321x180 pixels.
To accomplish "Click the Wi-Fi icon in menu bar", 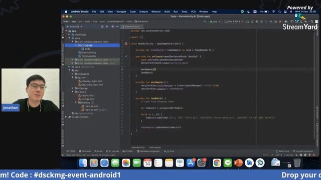I will (274, 11).
